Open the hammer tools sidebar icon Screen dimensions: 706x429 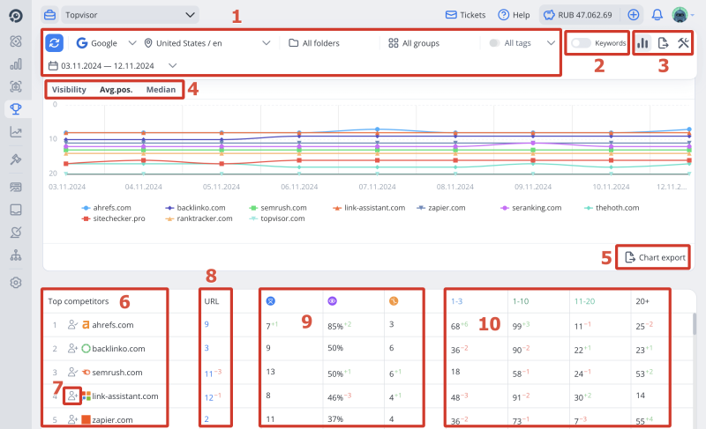(16, 159)
